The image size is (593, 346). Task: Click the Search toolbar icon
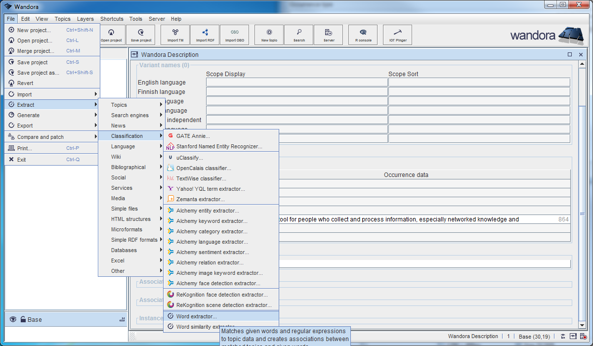pos(299,35)
